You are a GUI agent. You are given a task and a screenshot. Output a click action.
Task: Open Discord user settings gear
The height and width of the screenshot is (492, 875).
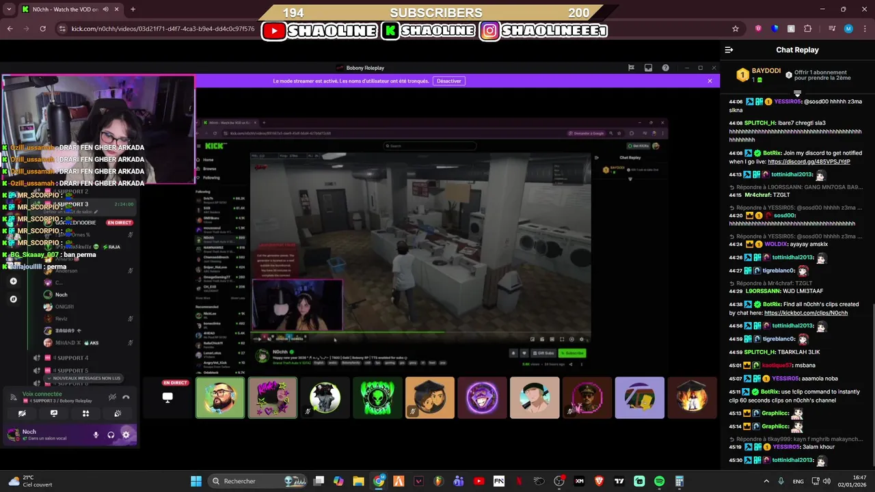[126, 435]
